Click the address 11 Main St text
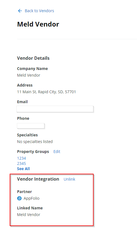 point(46,92)
